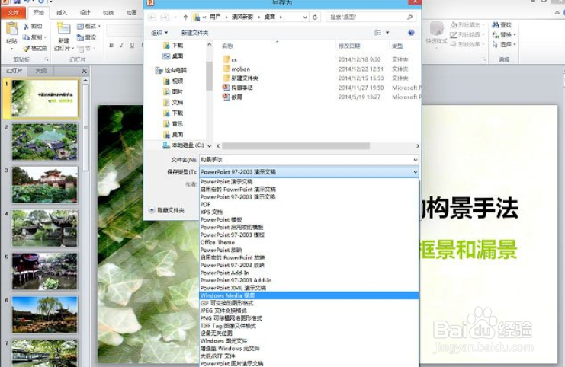Choose PowerPoint Add-In format

point(309,273)
